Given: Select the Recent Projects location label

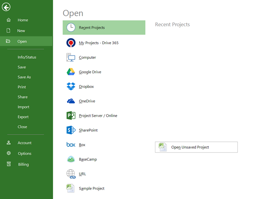Looking at the screenshot, I should coord(92,28).
